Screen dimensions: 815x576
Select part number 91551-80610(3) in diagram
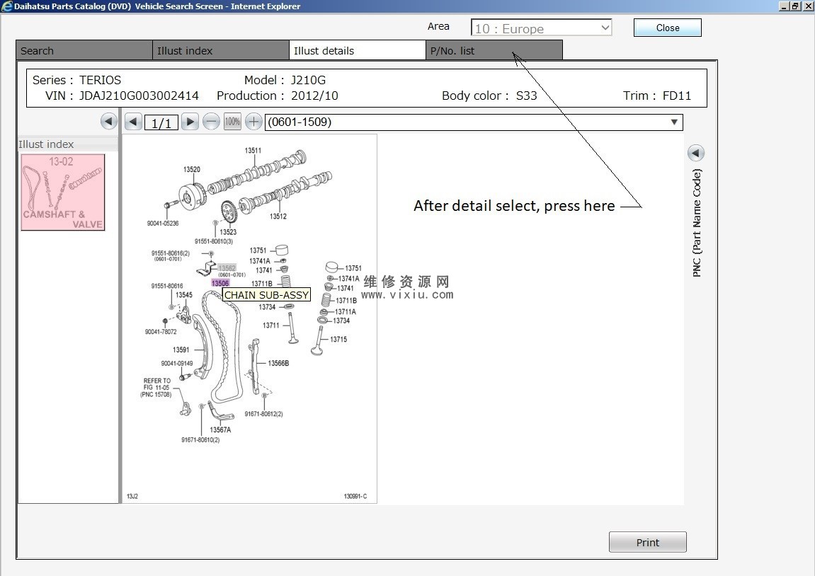[214, 241]
